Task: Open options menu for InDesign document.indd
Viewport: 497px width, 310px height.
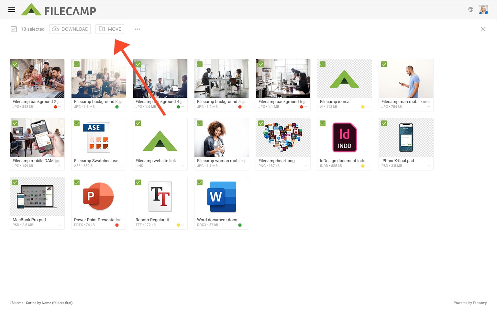Action: coord(367,166)
